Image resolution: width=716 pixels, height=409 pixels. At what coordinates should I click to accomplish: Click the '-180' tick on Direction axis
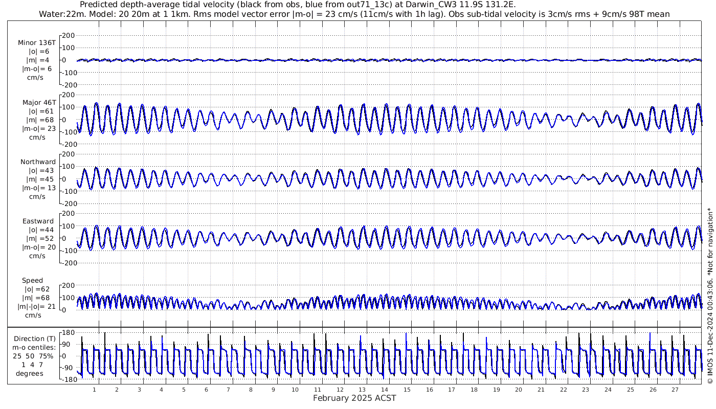pyautogui.click(x=68, y=379)
